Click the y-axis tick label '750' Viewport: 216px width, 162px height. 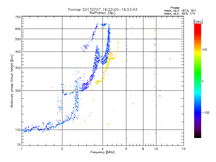pyautogui.click(x=18, y=17)
